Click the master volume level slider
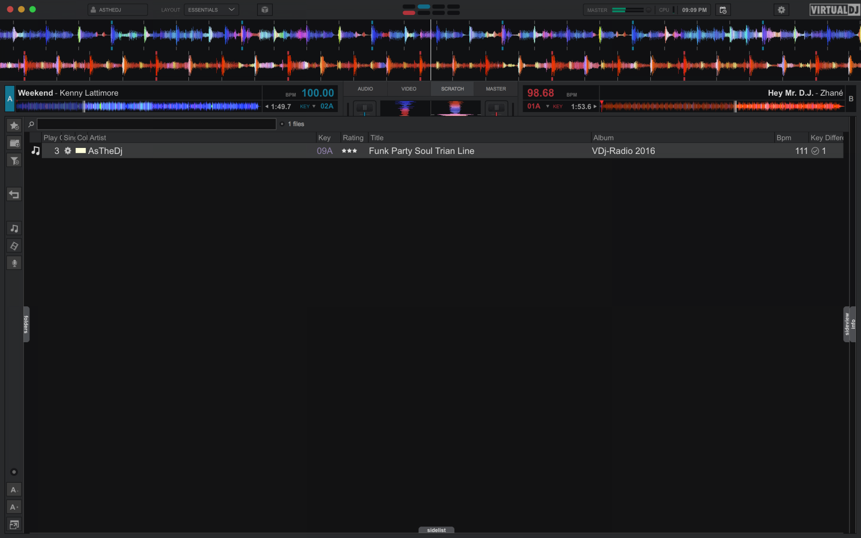The height and width of the screenshot is (538, 861). pyautogui.click(x=628, y=10)
